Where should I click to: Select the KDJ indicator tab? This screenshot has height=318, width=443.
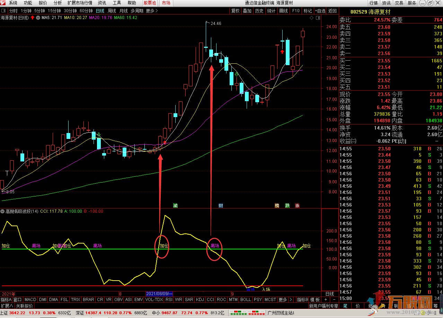[x=200, y=300]
